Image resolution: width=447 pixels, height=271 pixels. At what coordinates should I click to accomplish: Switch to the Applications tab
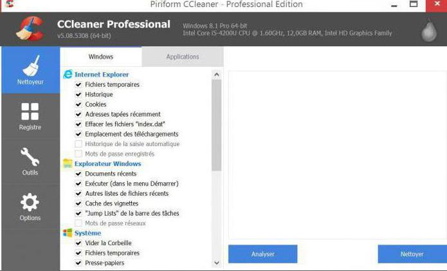coord(183,57)
